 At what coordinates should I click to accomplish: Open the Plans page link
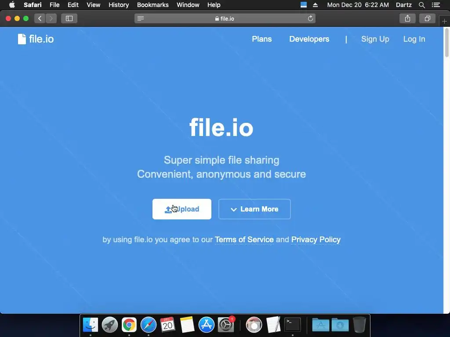[262, 39]
